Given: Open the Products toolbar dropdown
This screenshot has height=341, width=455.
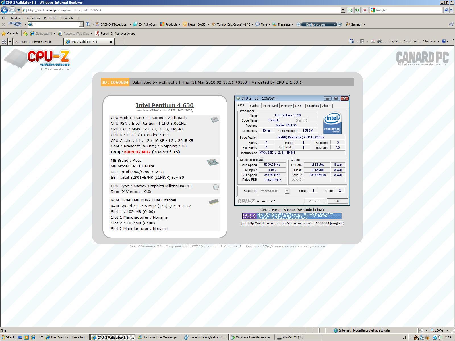Looking at the screenshot, I should coord(170,24).
